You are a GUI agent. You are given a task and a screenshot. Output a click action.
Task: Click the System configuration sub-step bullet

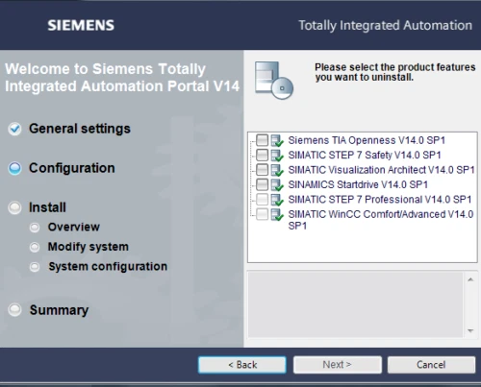35,267
